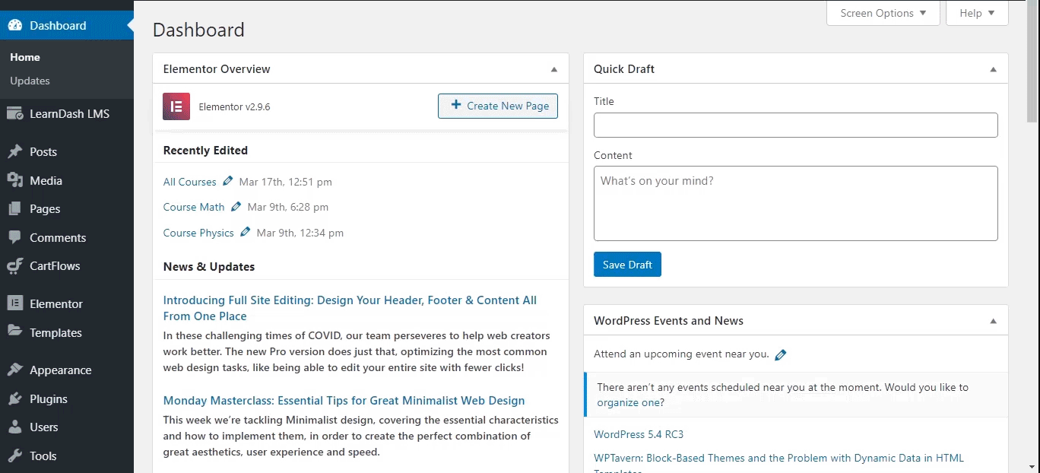The image size is (1040, 473).
Task: Click the Plugins plug icon
Action: (x=15, y=398)
